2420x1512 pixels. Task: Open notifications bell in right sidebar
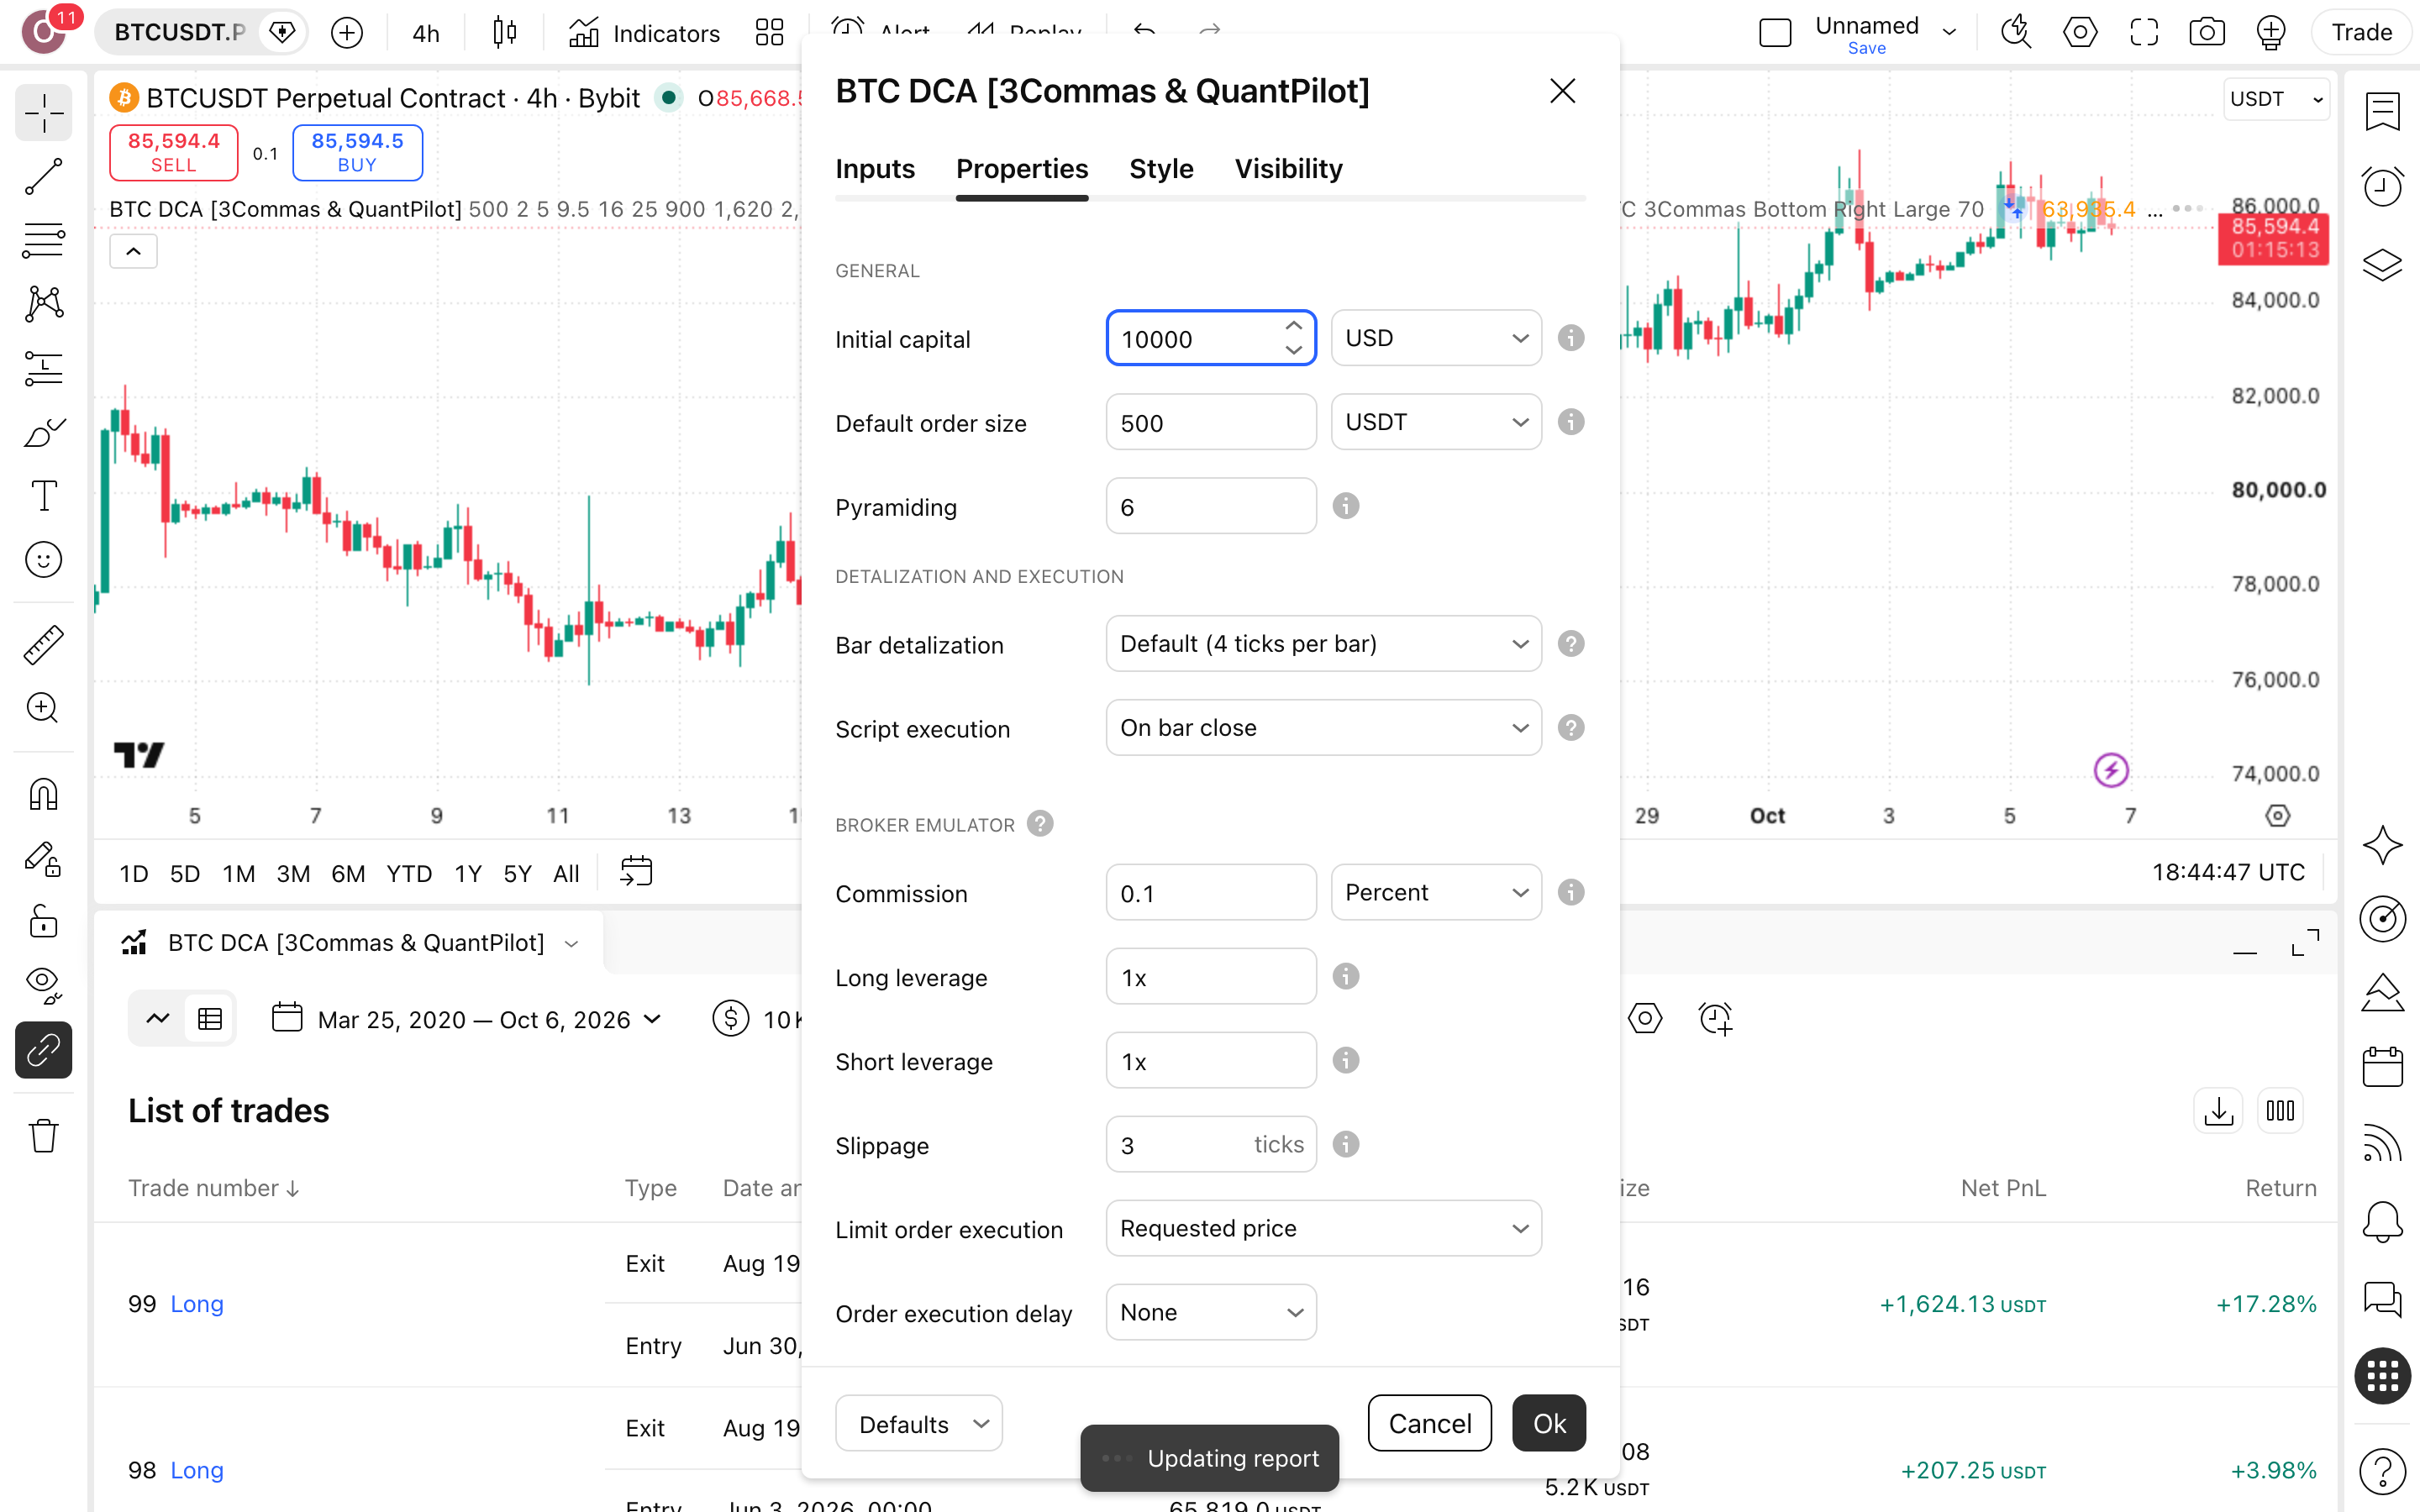(2382, 1221)
